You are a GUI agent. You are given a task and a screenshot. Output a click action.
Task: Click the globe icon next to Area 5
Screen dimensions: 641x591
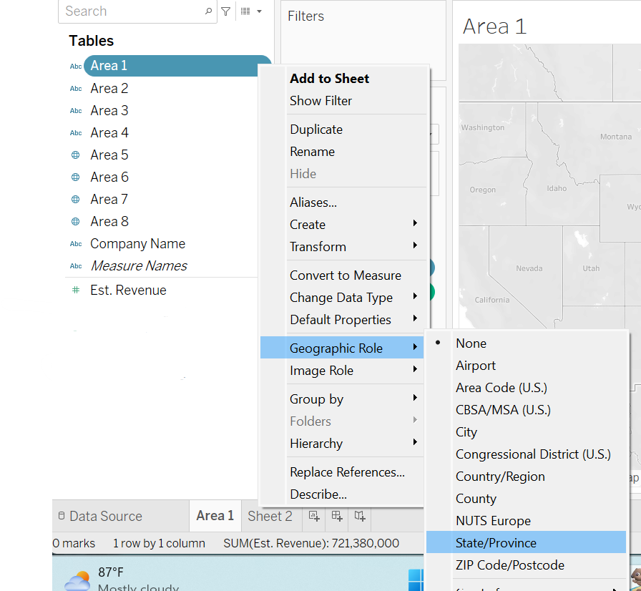[76, 155]
